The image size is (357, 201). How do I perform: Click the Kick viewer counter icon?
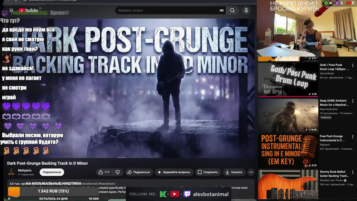coord(326,3)
